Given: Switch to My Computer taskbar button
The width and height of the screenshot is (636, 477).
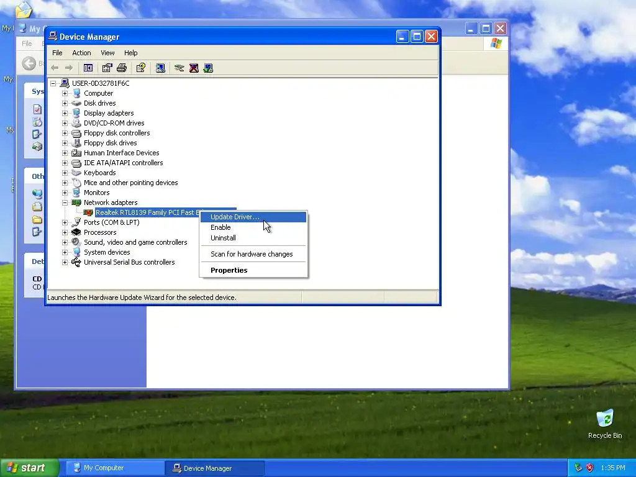Looking at the screenshot, I should point(115,468).
